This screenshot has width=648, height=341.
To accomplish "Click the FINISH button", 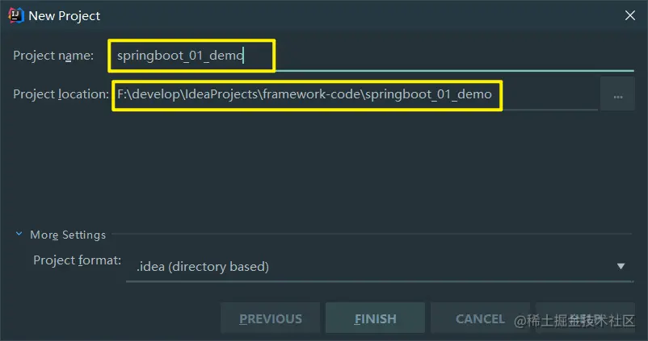I will point(375,318).
